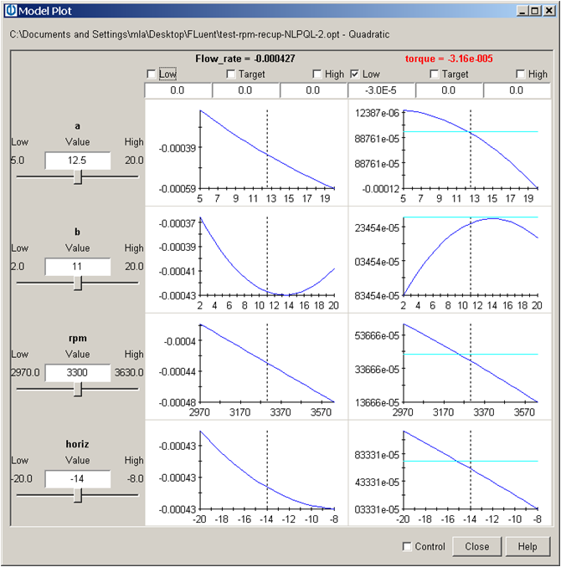Click the rpm slider handle
This screenshot has width=561, height=567.
click(x=78, y=390)
